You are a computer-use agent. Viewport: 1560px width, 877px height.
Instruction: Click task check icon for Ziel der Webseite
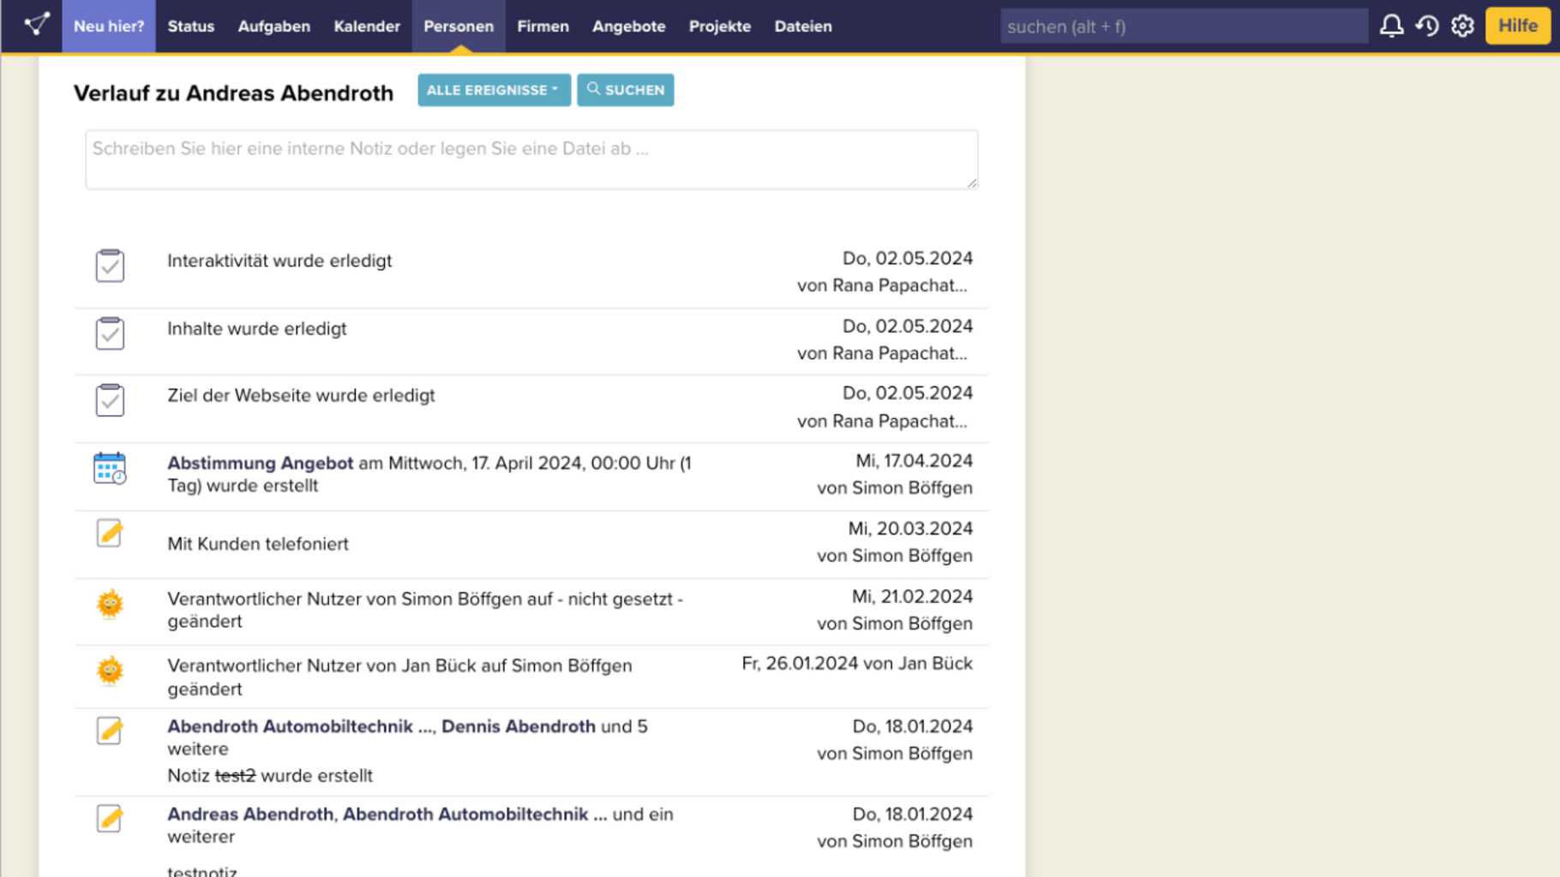[x=110, y=400]
